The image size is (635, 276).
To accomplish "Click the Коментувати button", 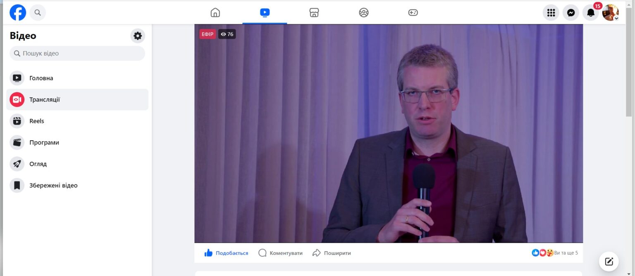I will coord(280,253).
